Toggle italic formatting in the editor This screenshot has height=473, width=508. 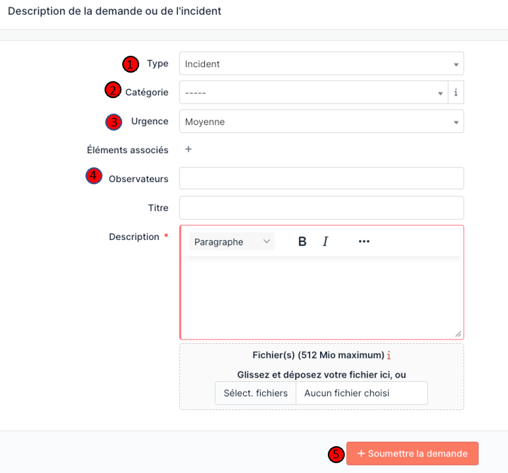[x=326, y=241]
